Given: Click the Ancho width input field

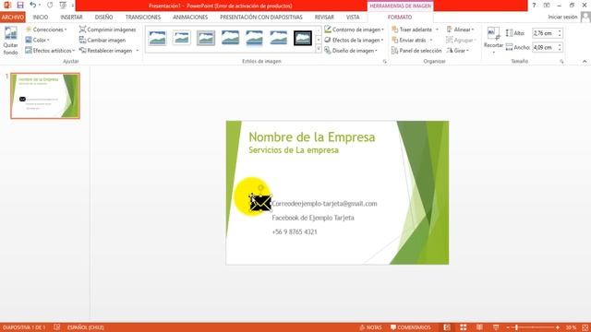Looking at the screenshot, I should [544, 47].
